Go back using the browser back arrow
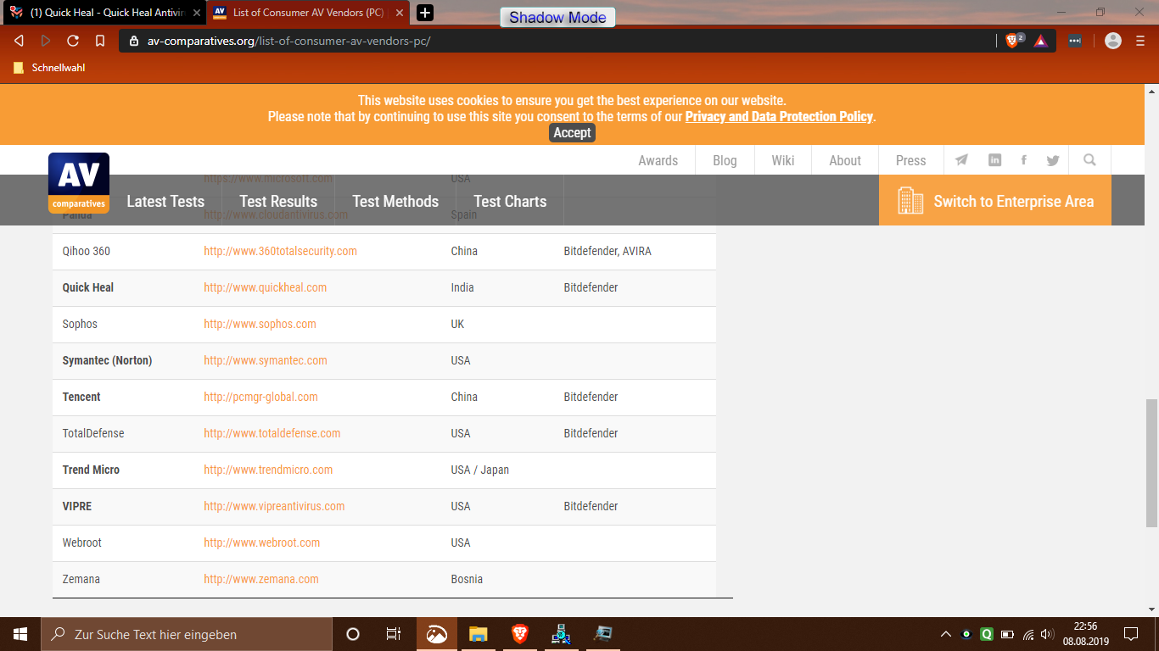The image size is (1159, 651). coord(19,41)
